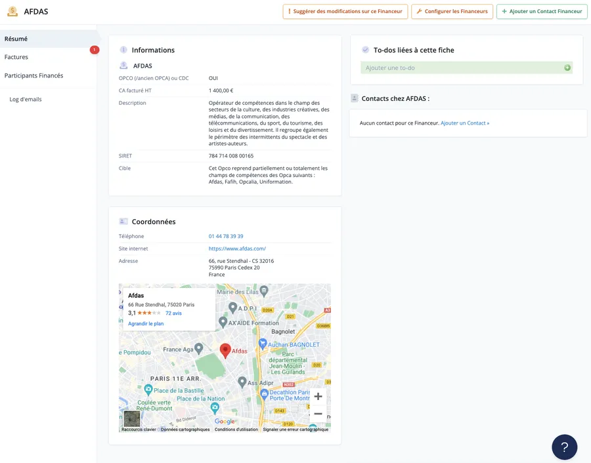Click the red Afdas map pin
Viewport: 591px width, 463px height.
pyautogui.click(x=225, y=350)
